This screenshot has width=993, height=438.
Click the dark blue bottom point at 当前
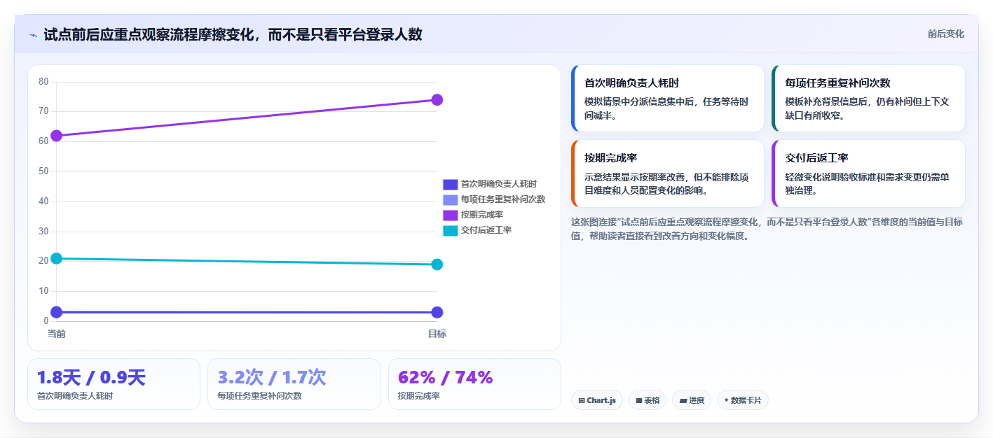click(x=57, y=312)
